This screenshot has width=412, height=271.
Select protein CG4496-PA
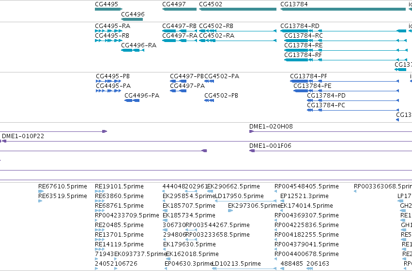(x=132, y=100)
